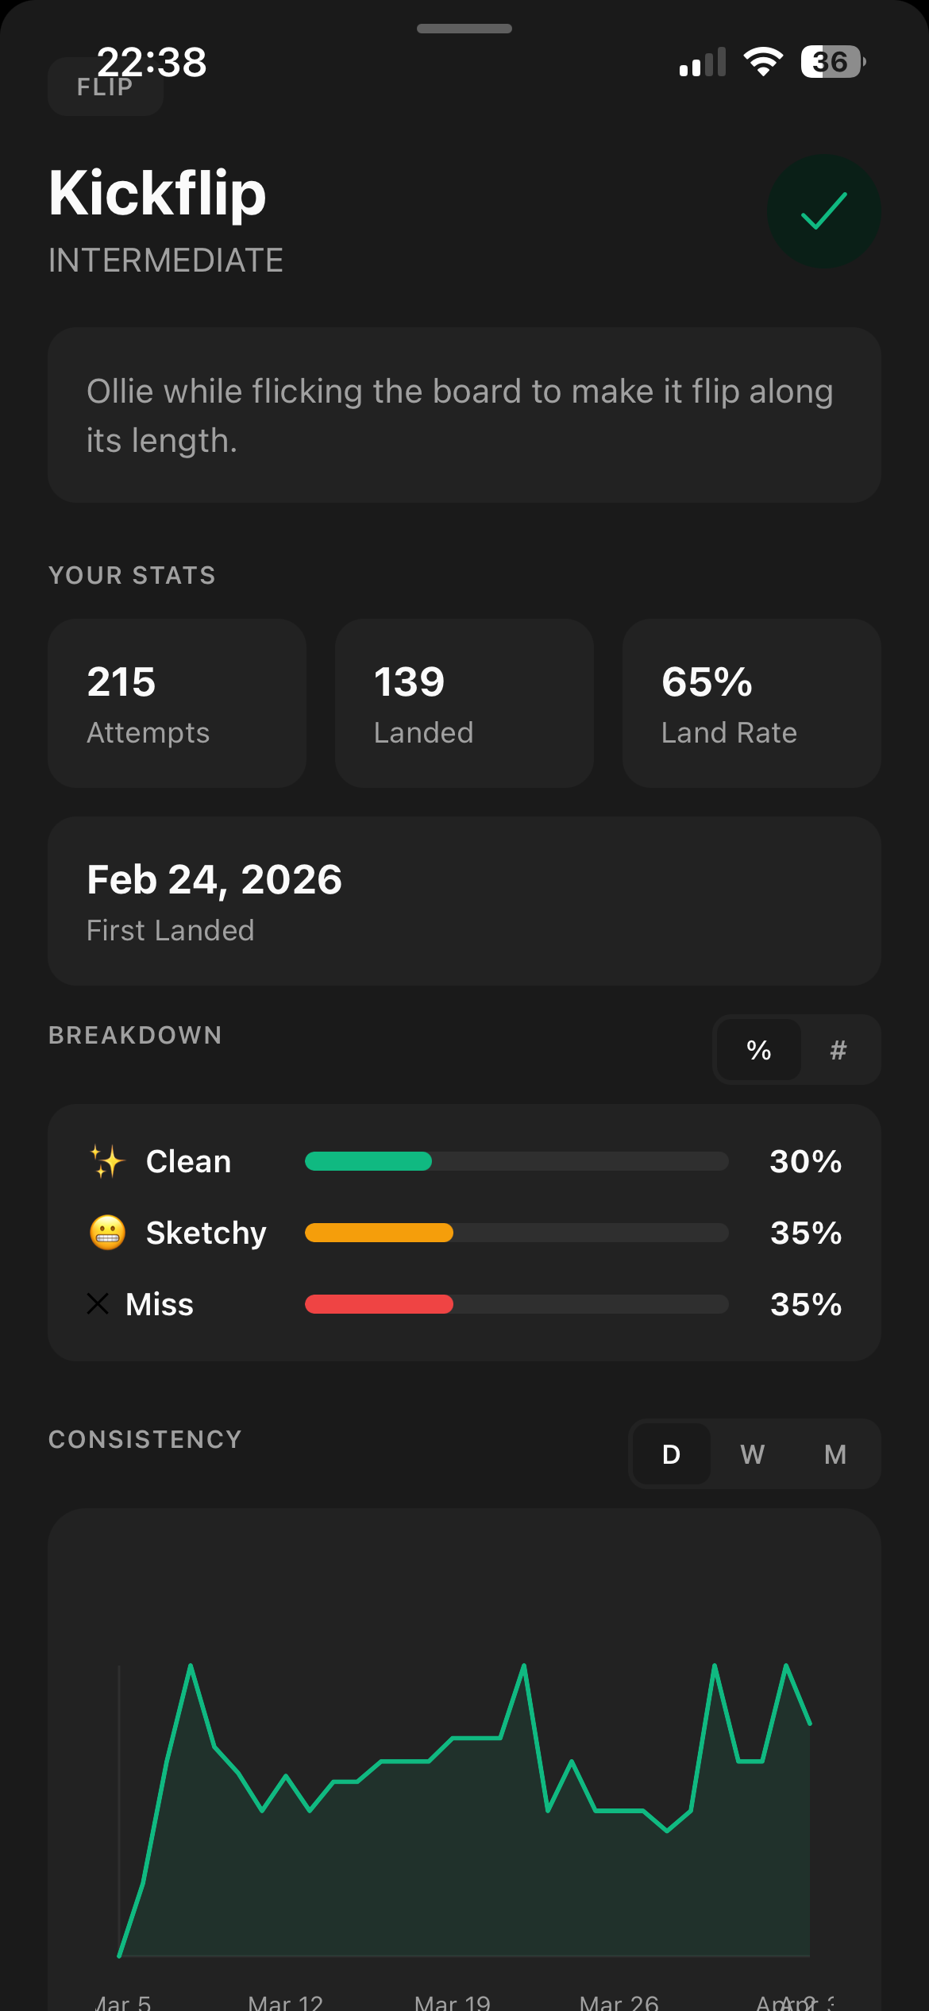Open the Feb 24, 2026 First Landed card
The height and width of the screenshot is (2011, 929).
(464, 898)
